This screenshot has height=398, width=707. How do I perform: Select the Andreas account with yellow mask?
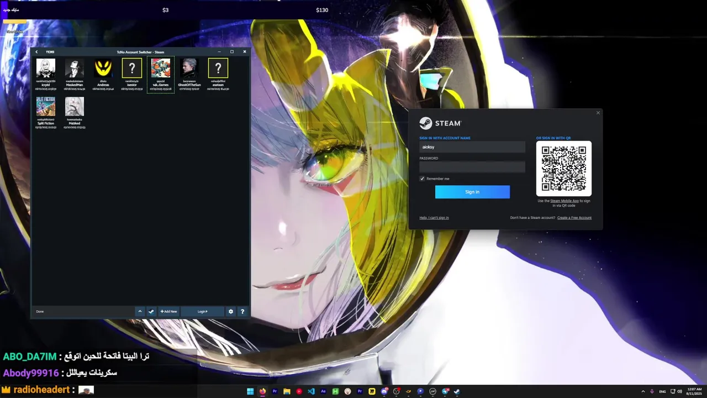(x=103, y=69)
